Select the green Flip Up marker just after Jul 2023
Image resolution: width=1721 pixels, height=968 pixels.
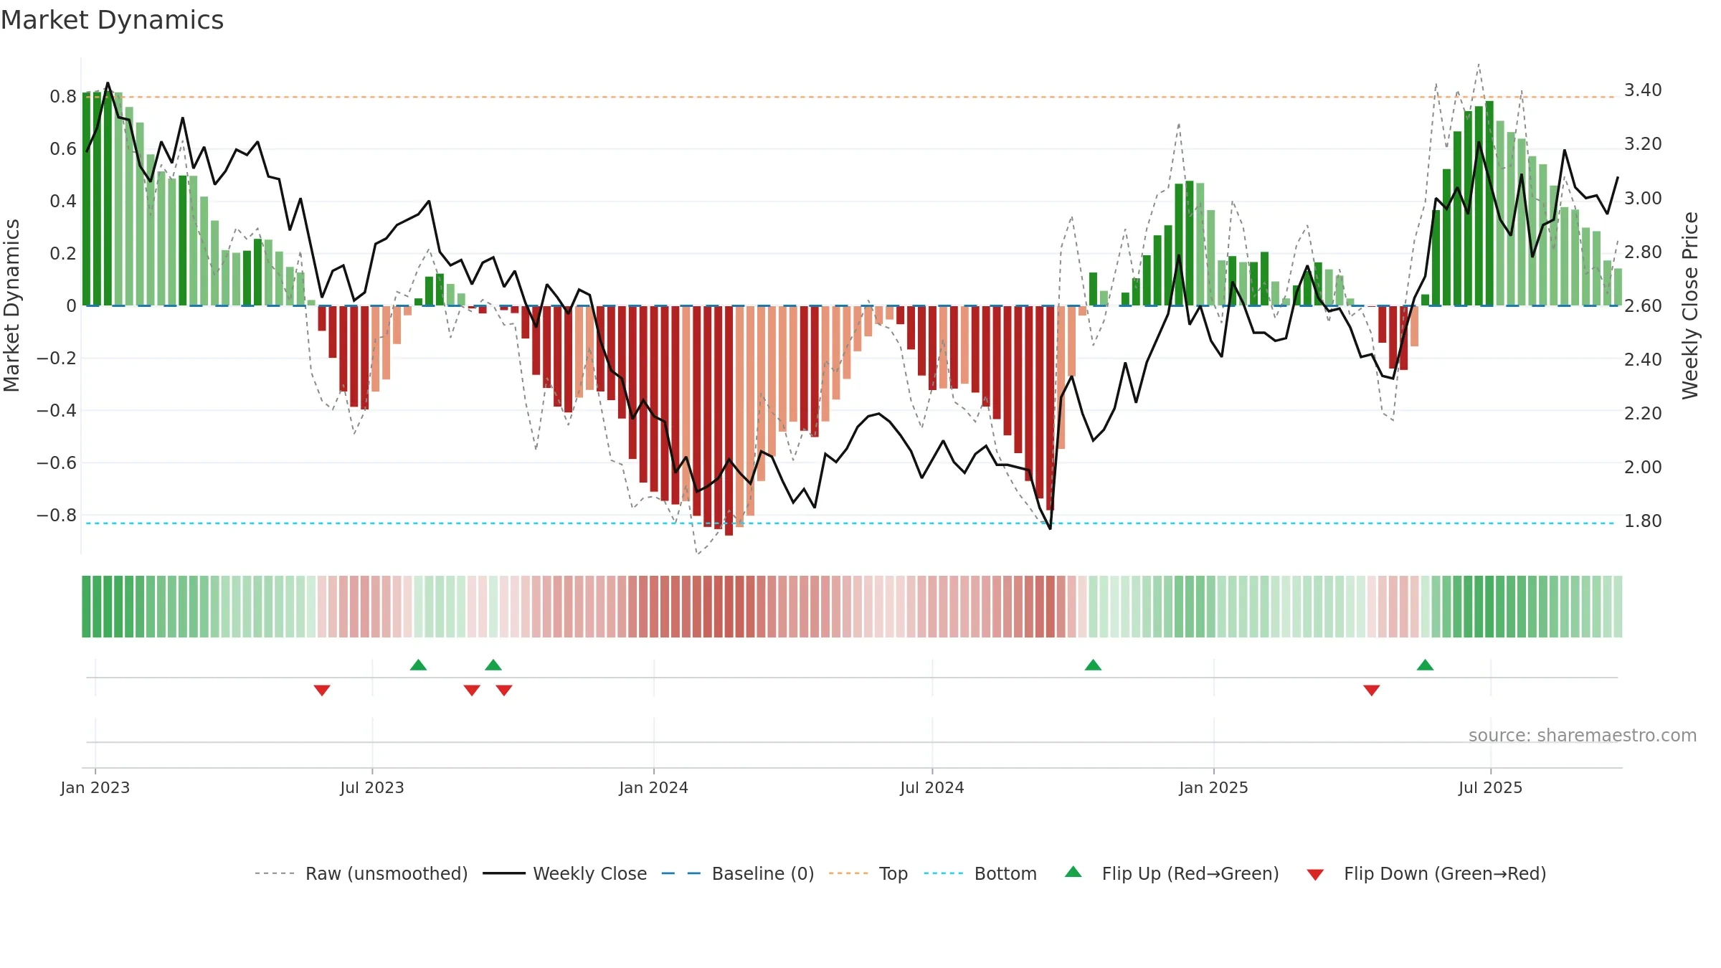pyautogui.click(x=419, y=665)
